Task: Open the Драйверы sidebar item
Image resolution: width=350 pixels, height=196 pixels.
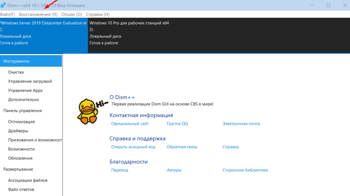Action: click(18, 131)
